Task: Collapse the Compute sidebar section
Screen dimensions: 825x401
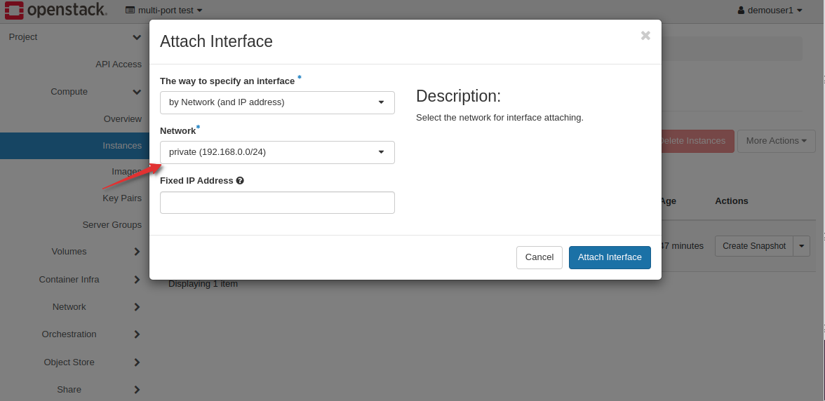Action: coord(137,92)
